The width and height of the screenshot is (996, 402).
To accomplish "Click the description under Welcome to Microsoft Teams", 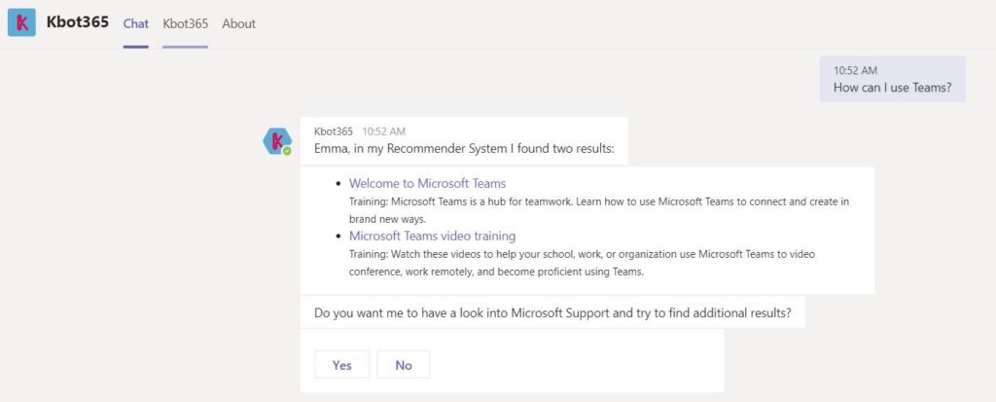I will coord(598,210).
